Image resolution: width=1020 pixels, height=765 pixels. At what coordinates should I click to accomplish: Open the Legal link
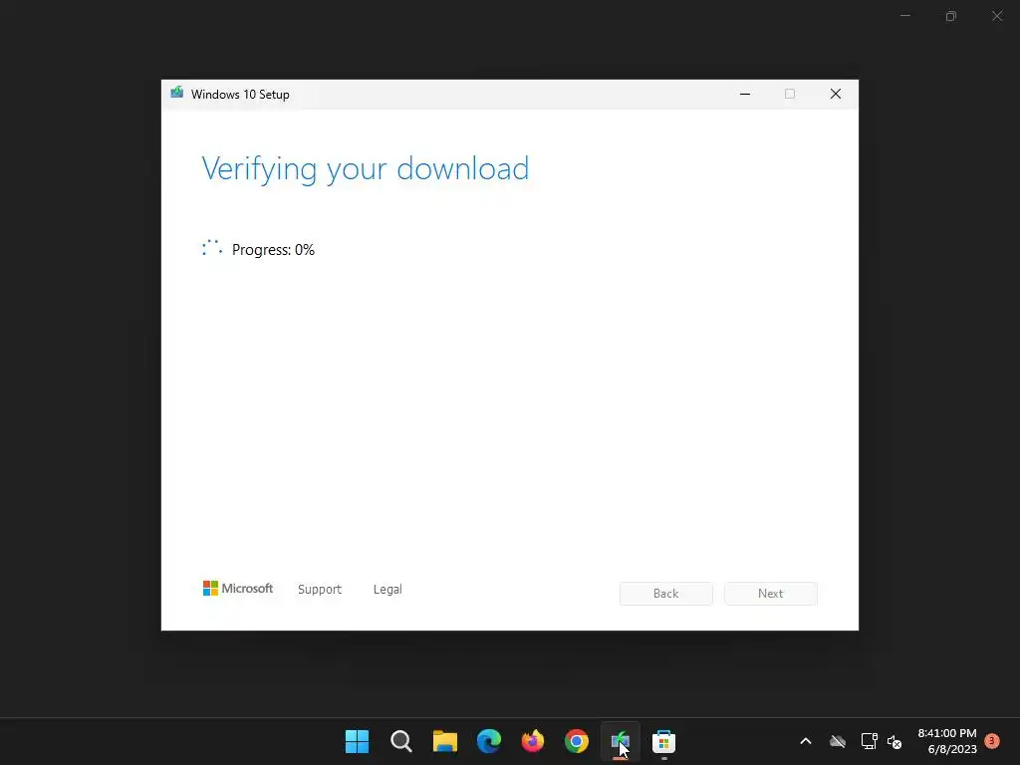coord(387,590)
